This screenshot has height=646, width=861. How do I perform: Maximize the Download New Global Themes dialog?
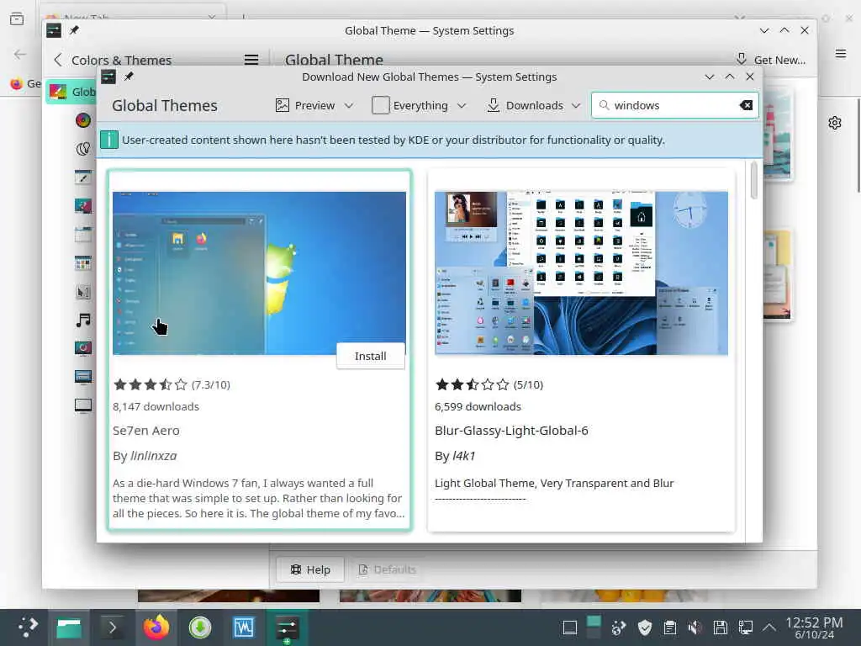click(729, 77)
